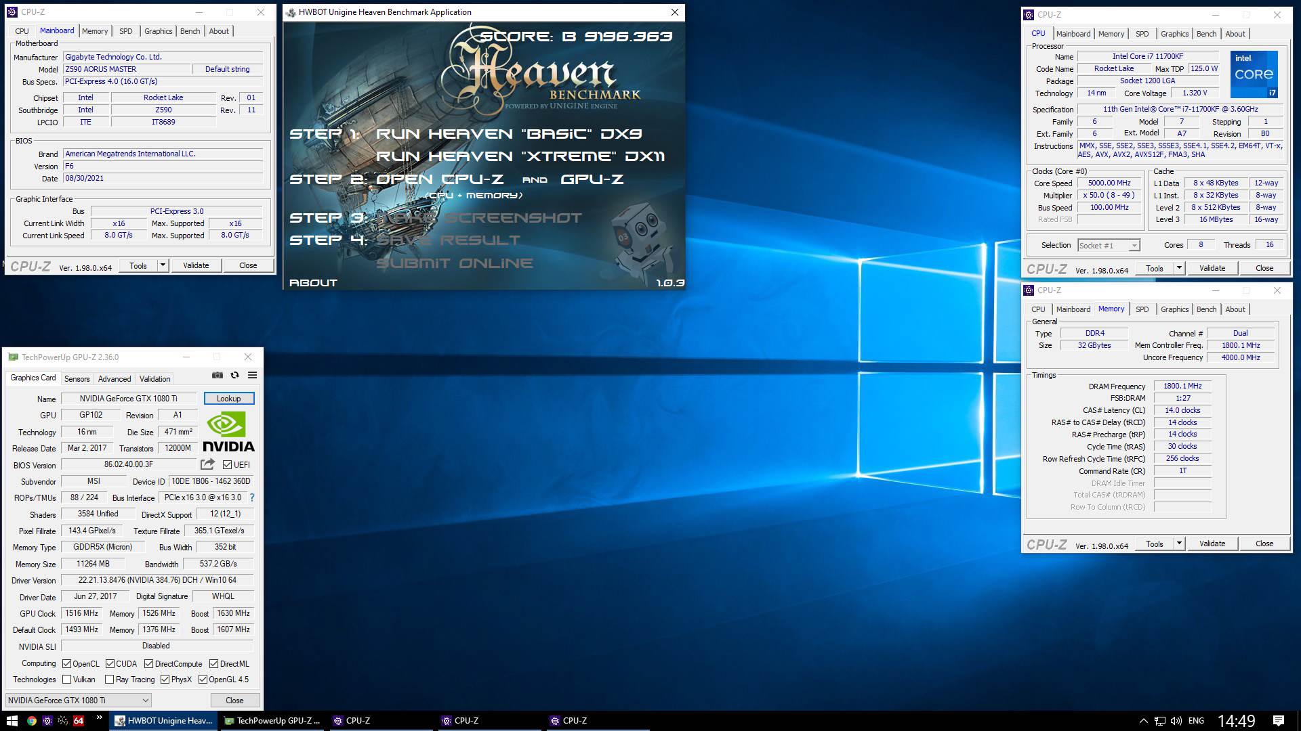The width and height of the screenshot is (1301, 731).
Task: Open the Advanced tab in GPU-Z
Action: pos(115,379)
